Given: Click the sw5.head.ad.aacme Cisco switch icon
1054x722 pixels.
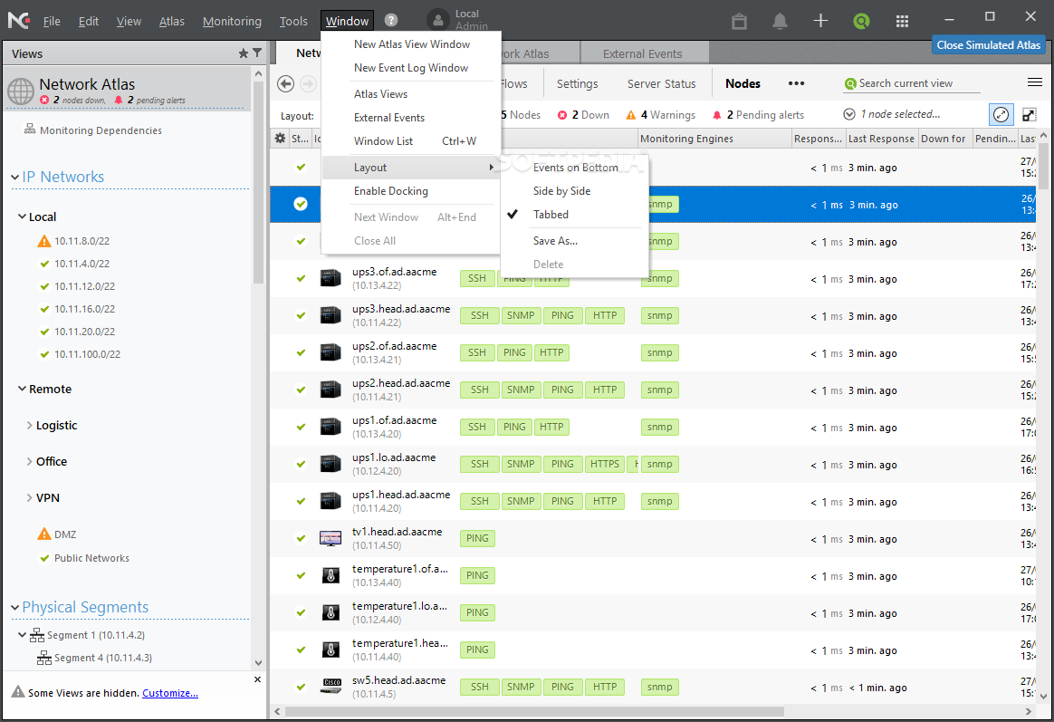Looking at the screenshot, I should point(330,687).
